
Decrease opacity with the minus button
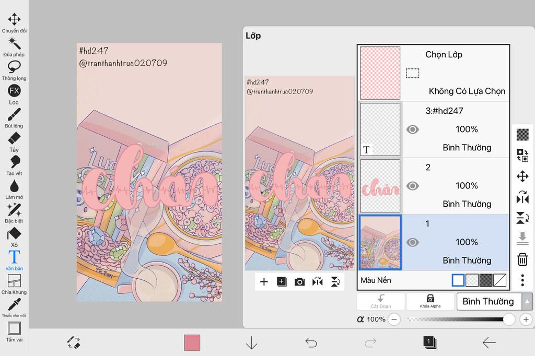(394, 319)
